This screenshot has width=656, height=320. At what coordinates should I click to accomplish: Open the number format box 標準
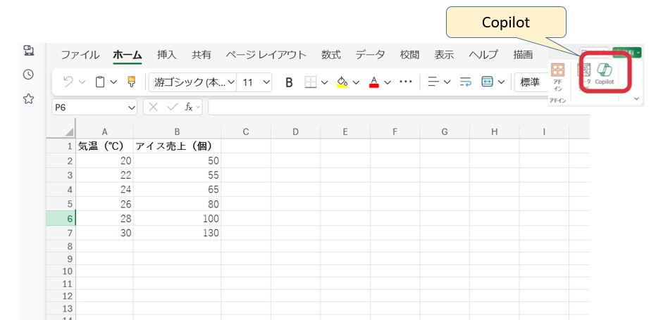pyautogui.click(x=531, y=82)
